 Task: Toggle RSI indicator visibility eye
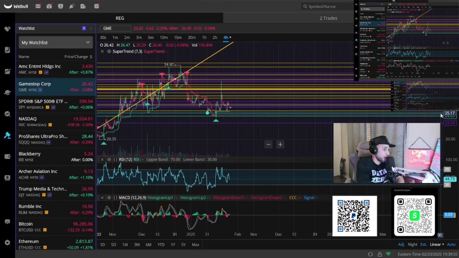coord(109,159)
